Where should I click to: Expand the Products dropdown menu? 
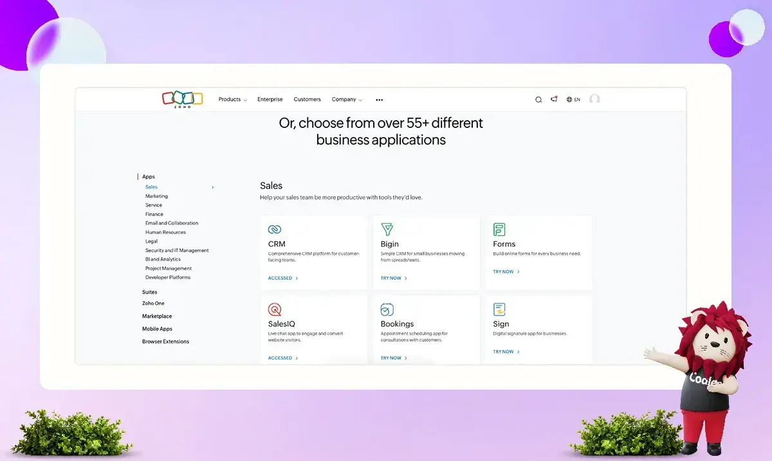point(232,100)
